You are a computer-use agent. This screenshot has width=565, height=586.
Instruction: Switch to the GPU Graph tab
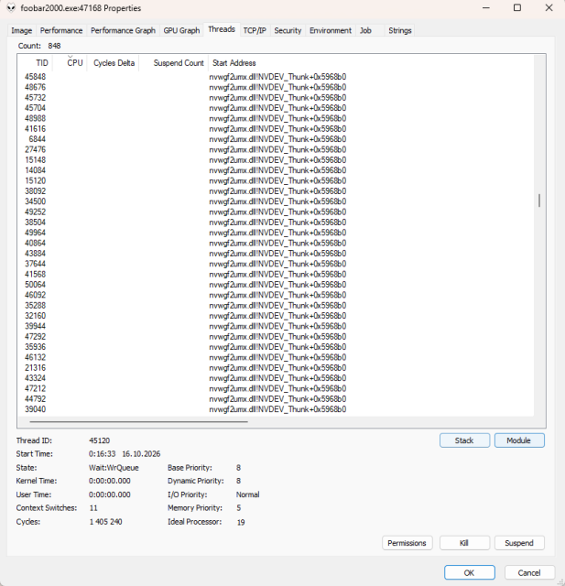pyautogui.click(x=181, y=30)
